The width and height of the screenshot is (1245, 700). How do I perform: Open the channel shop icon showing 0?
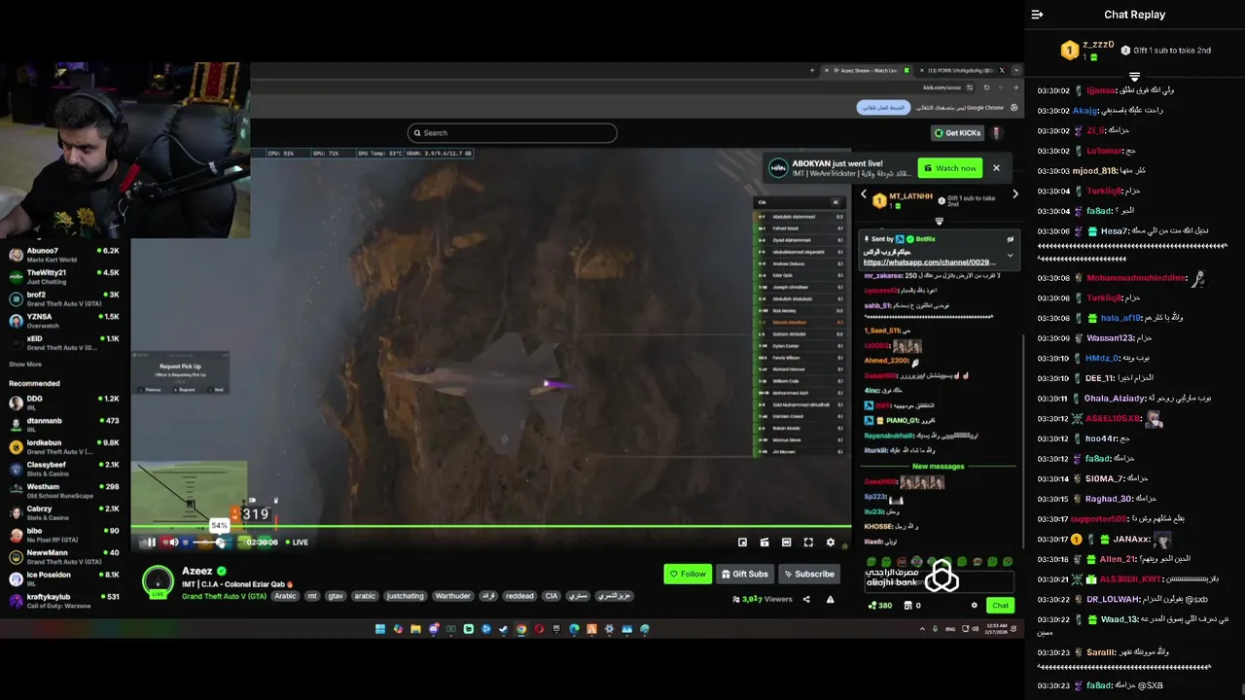click(x=912, y=606)
